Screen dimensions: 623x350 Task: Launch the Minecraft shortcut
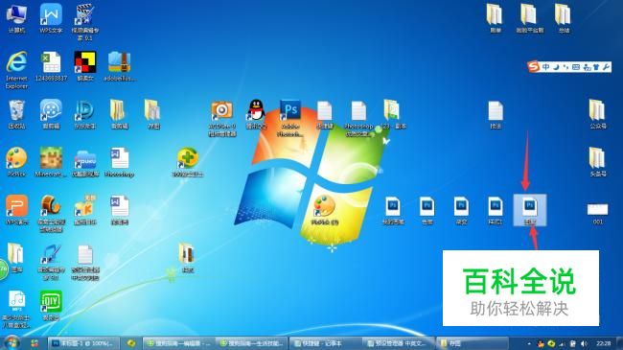point(51,162)
